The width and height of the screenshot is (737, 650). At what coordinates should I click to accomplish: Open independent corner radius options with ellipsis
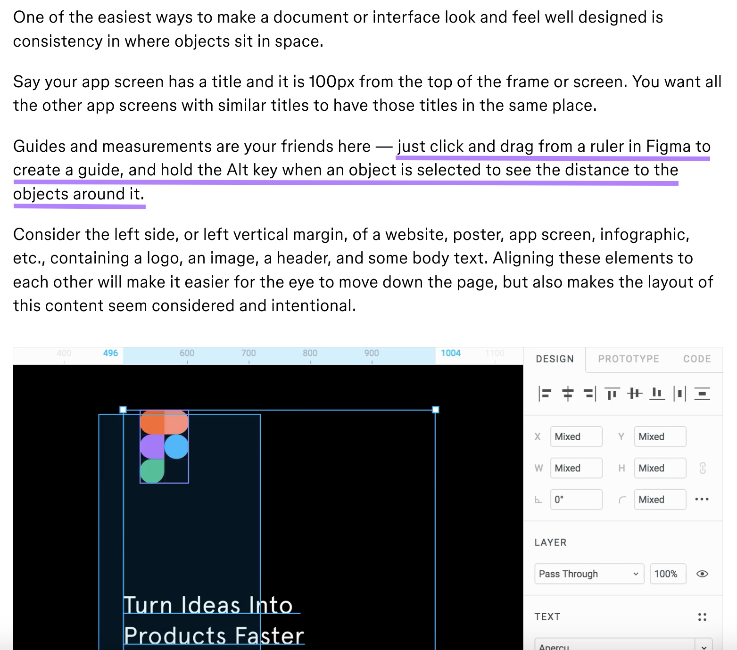point(702,499)
